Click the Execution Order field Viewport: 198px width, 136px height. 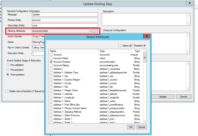click(38, 53)
